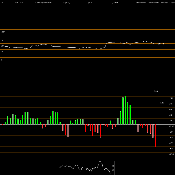
Task: Click the 'MR' panel label
Action: coord(156,91)
